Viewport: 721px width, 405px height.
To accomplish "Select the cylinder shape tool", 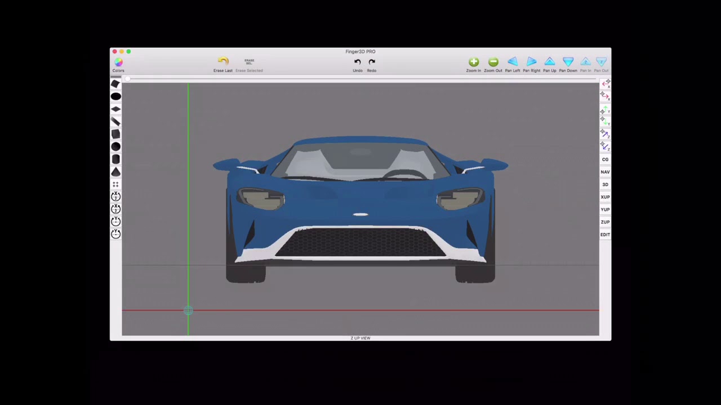I will point(115,159).
